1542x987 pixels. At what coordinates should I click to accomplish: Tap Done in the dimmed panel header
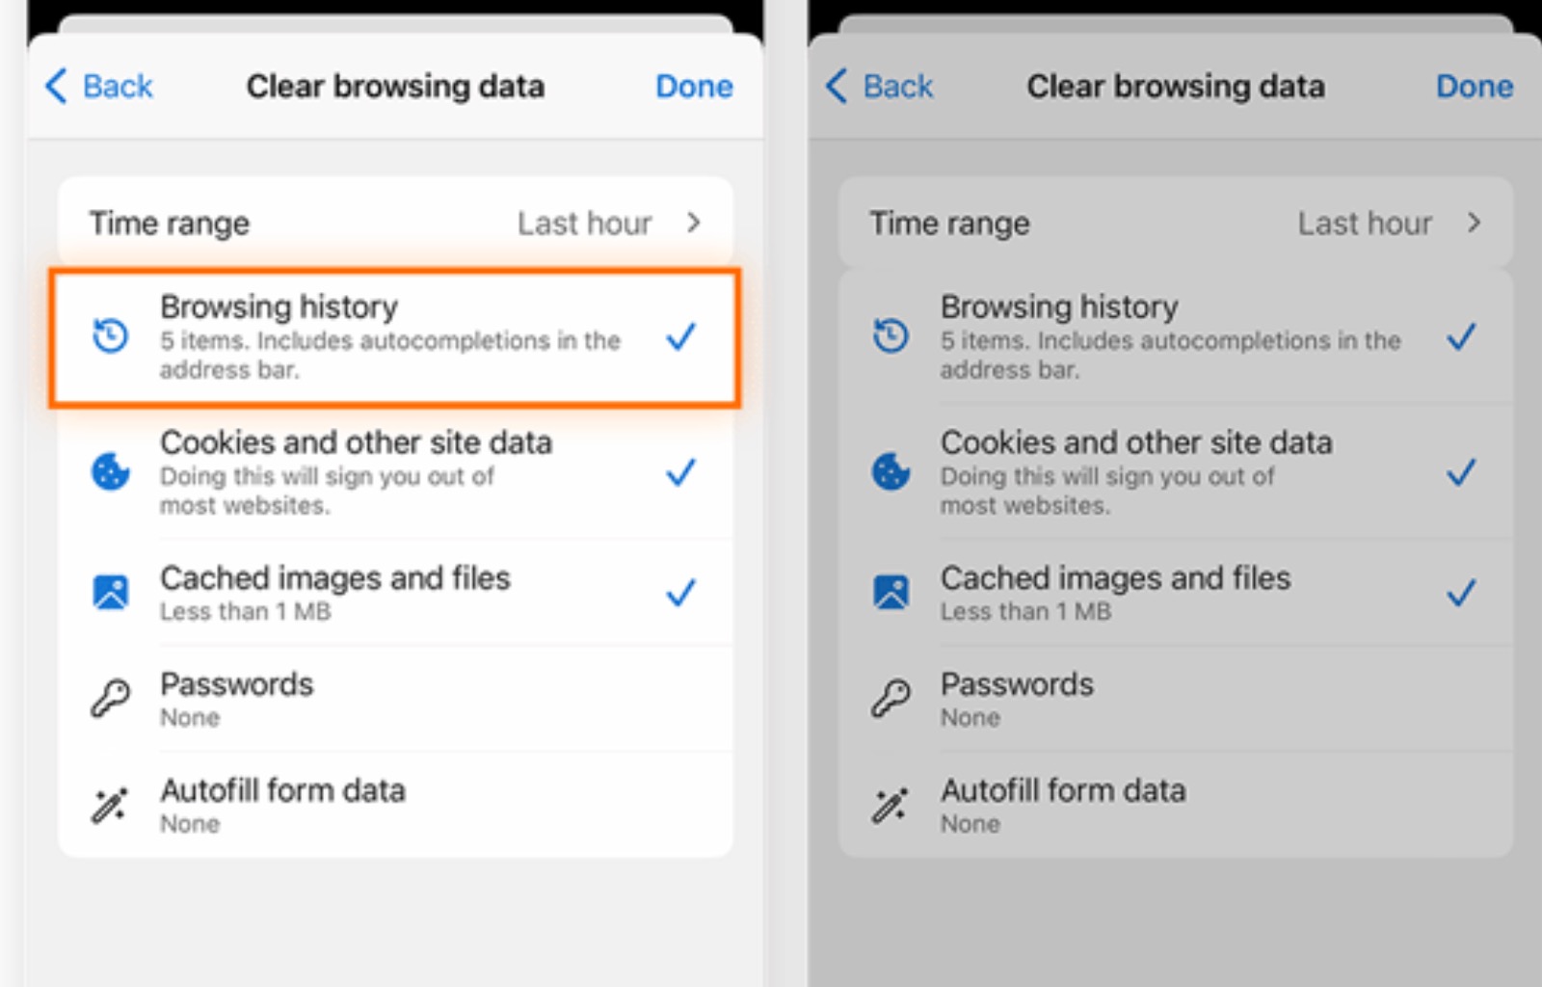pyautogui.click(x=1474, y=87)
